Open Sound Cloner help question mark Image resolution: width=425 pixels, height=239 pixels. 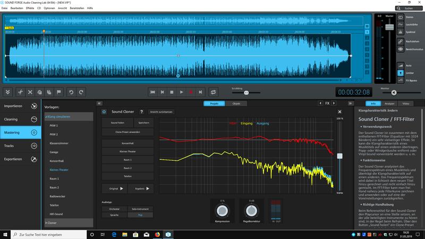141,112
